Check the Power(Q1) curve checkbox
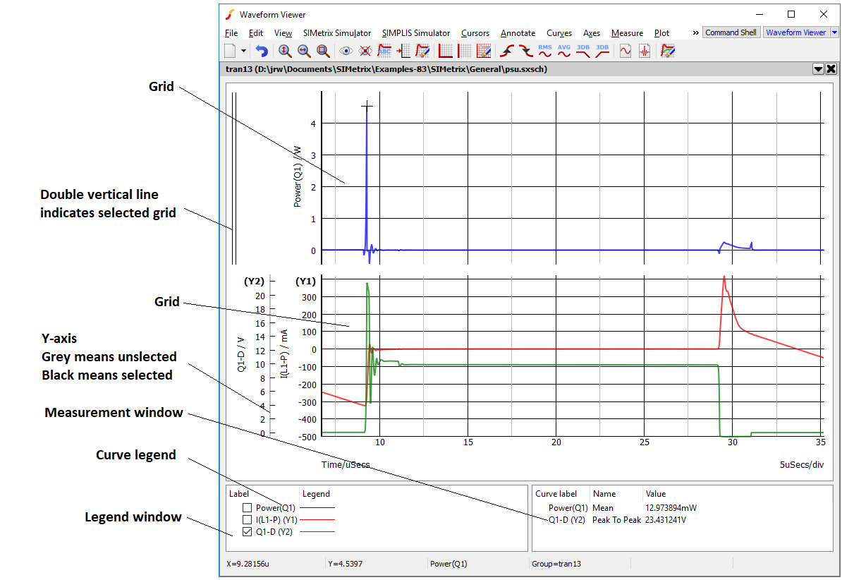Screen dimensions: 842x580 click(x=247, y=507)
